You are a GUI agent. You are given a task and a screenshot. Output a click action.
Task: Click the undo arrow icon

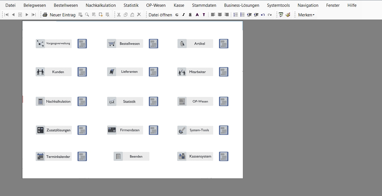click(263, 15)
